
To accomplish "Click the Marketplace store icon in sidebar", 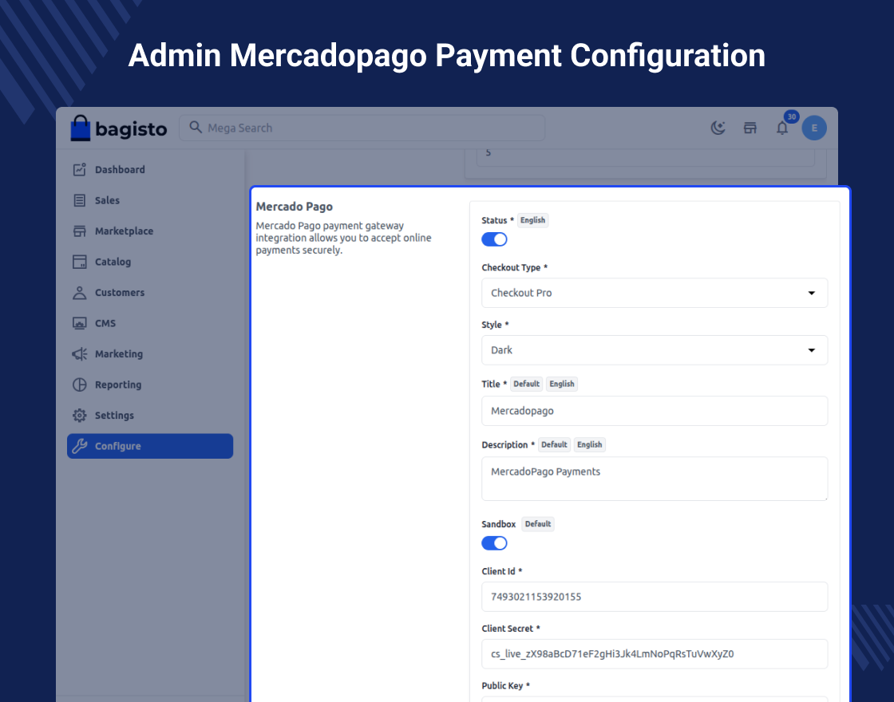I will click(x=79, y=231).
